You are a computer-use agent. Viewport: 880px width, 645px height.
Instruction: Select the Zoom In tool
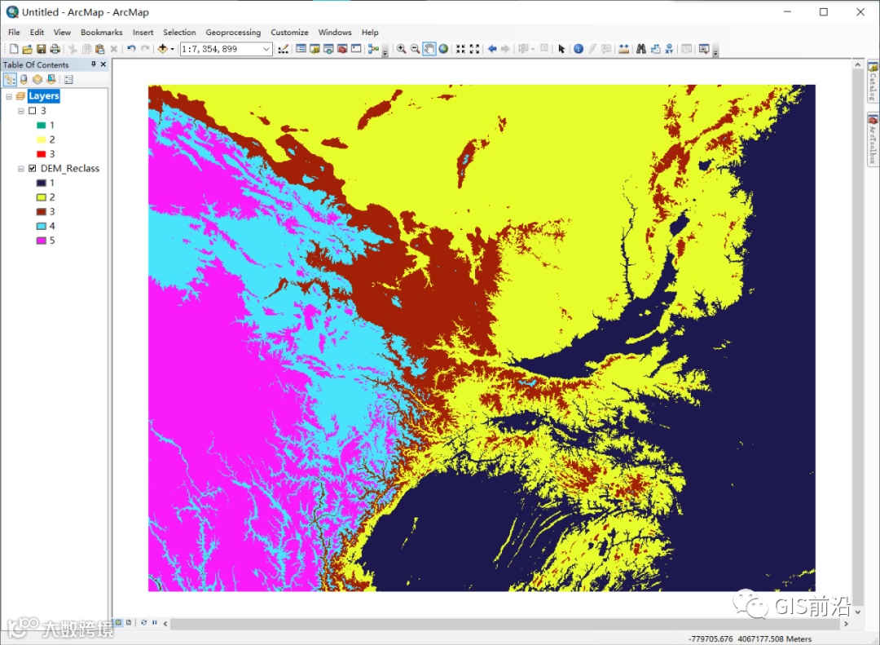tap(401, 49)
